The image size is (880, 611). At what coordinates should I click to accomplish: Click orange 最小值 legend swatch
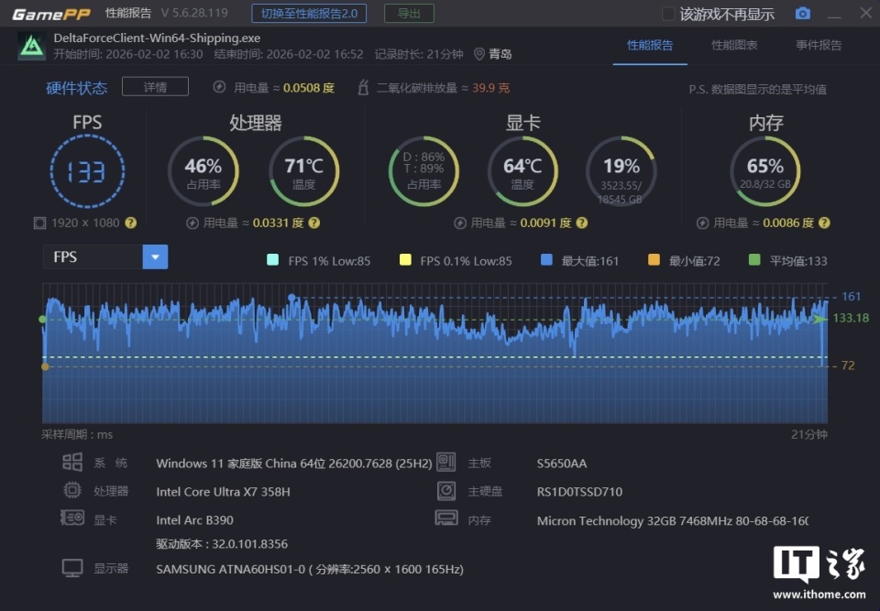pyautogui.click(x=654, y=260)
